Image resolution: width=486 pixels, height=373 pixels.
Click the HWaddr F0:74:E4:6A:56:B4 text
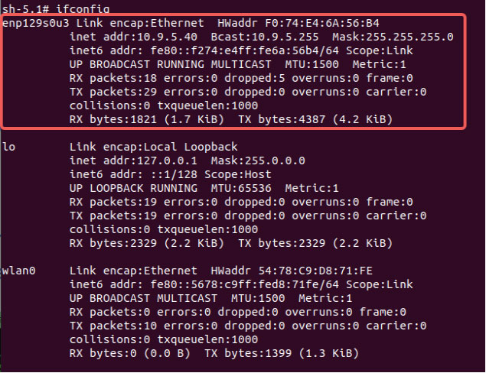pos(298,23)
